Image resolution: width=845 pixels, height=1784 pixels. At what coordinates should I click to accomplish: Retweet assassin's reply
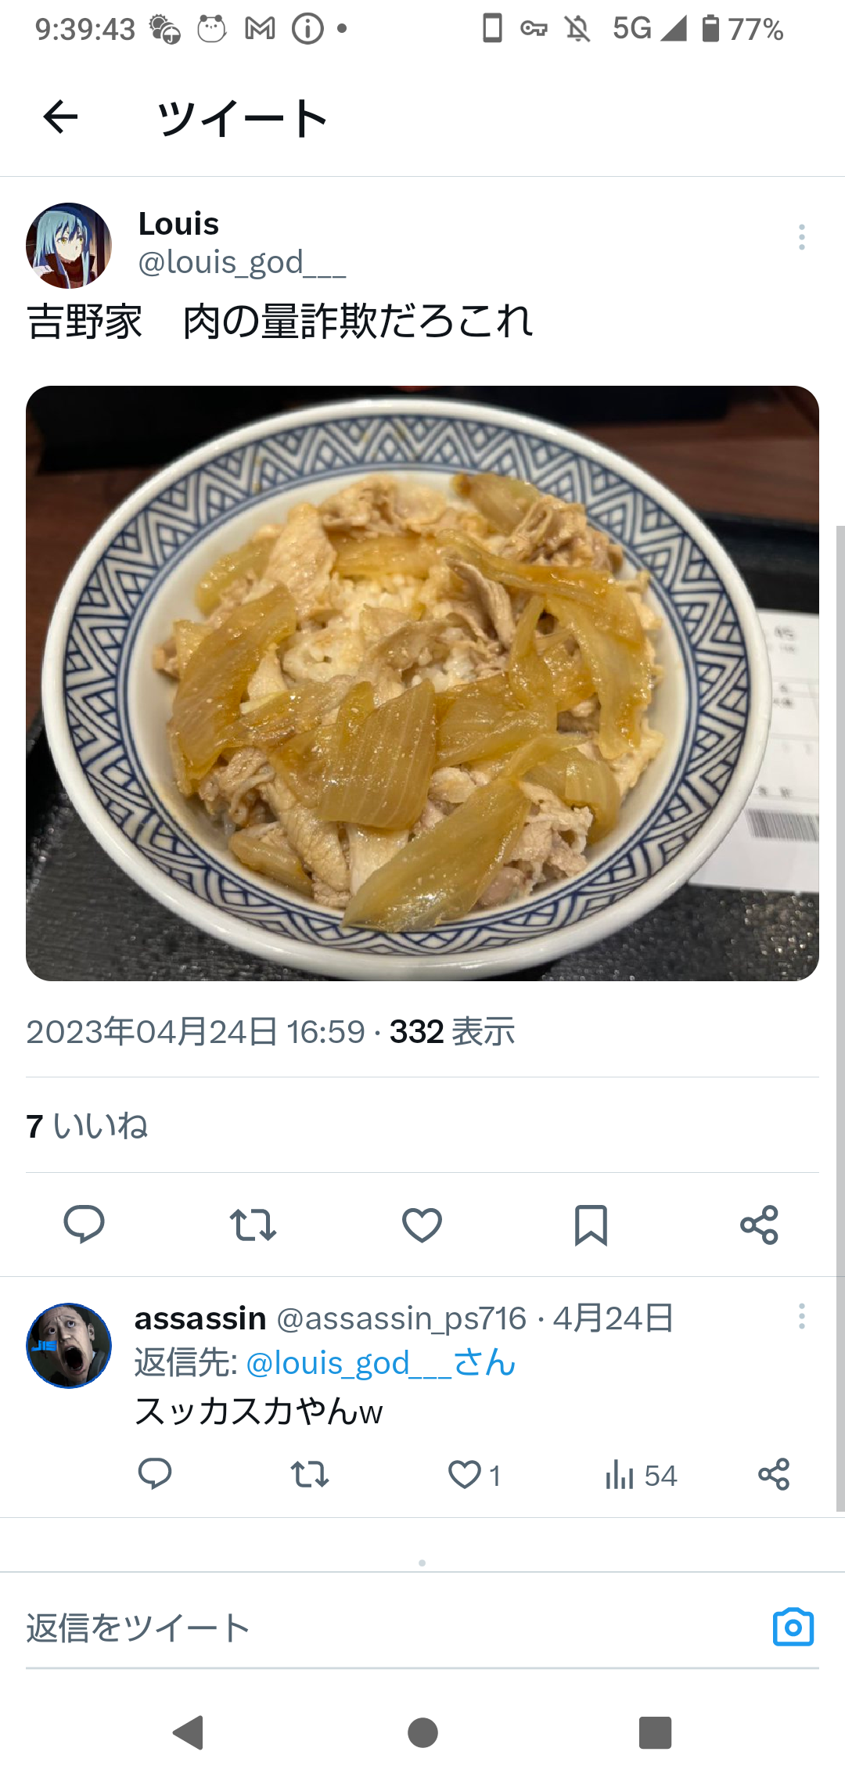point(310,1475)
